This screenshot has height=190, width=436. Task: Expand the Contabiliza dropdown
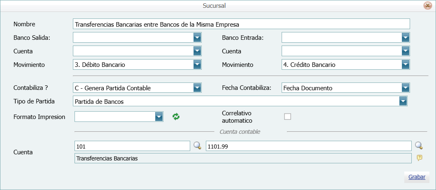(197, 88)
